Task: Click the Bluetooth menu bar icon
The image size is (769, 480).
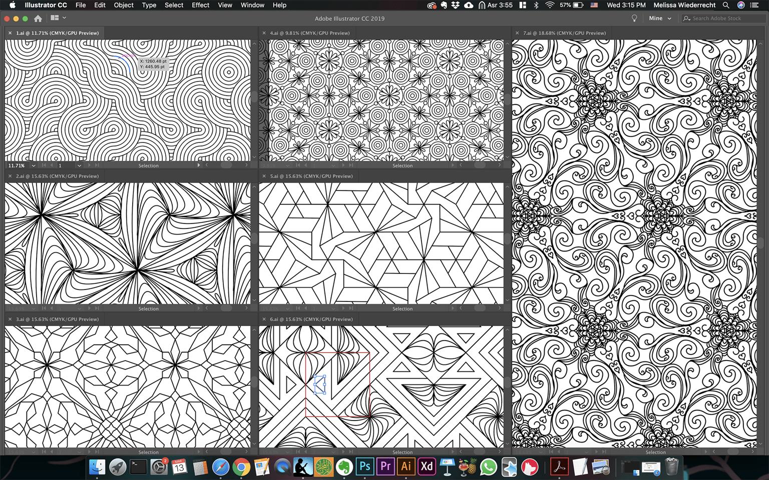Action: tap(536, 5)
